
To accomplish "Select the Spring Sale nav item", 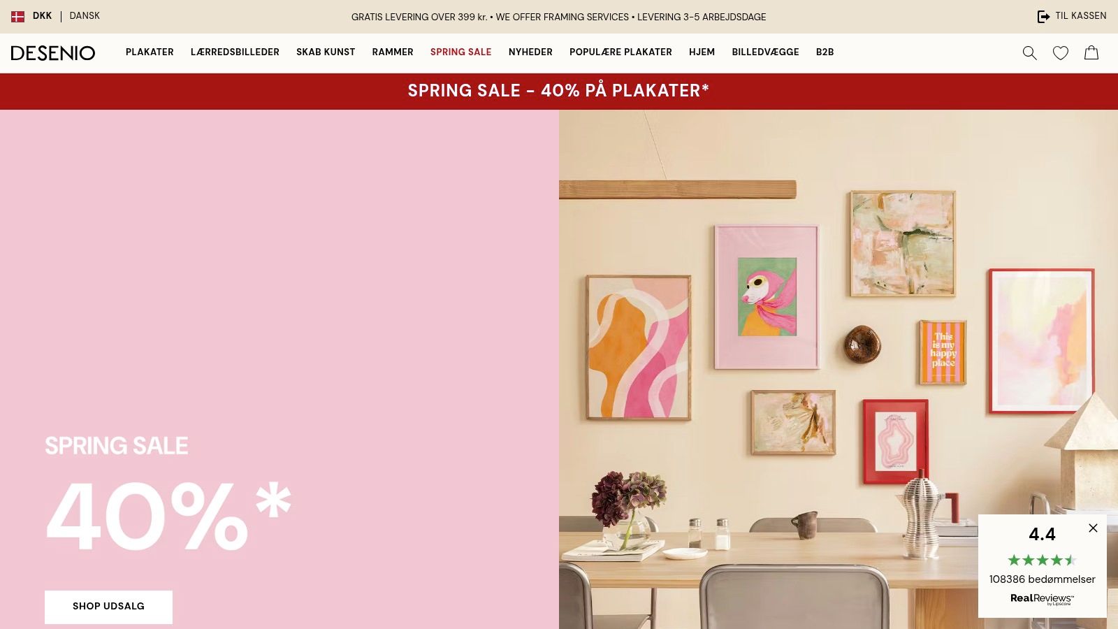I will [461, 52].
